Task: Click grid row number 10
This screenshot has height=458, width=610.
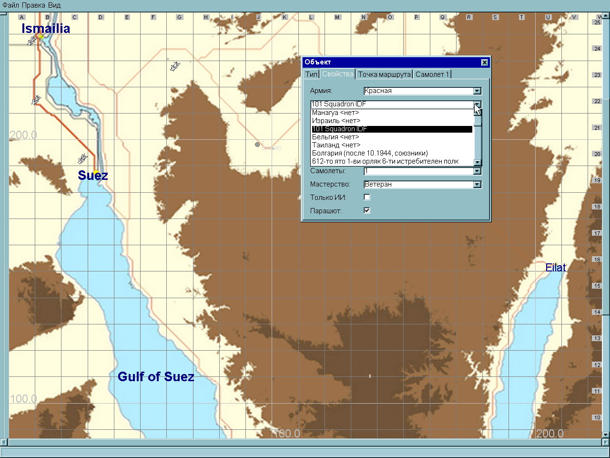Action: pyautogui.click(x=597, y=417)
